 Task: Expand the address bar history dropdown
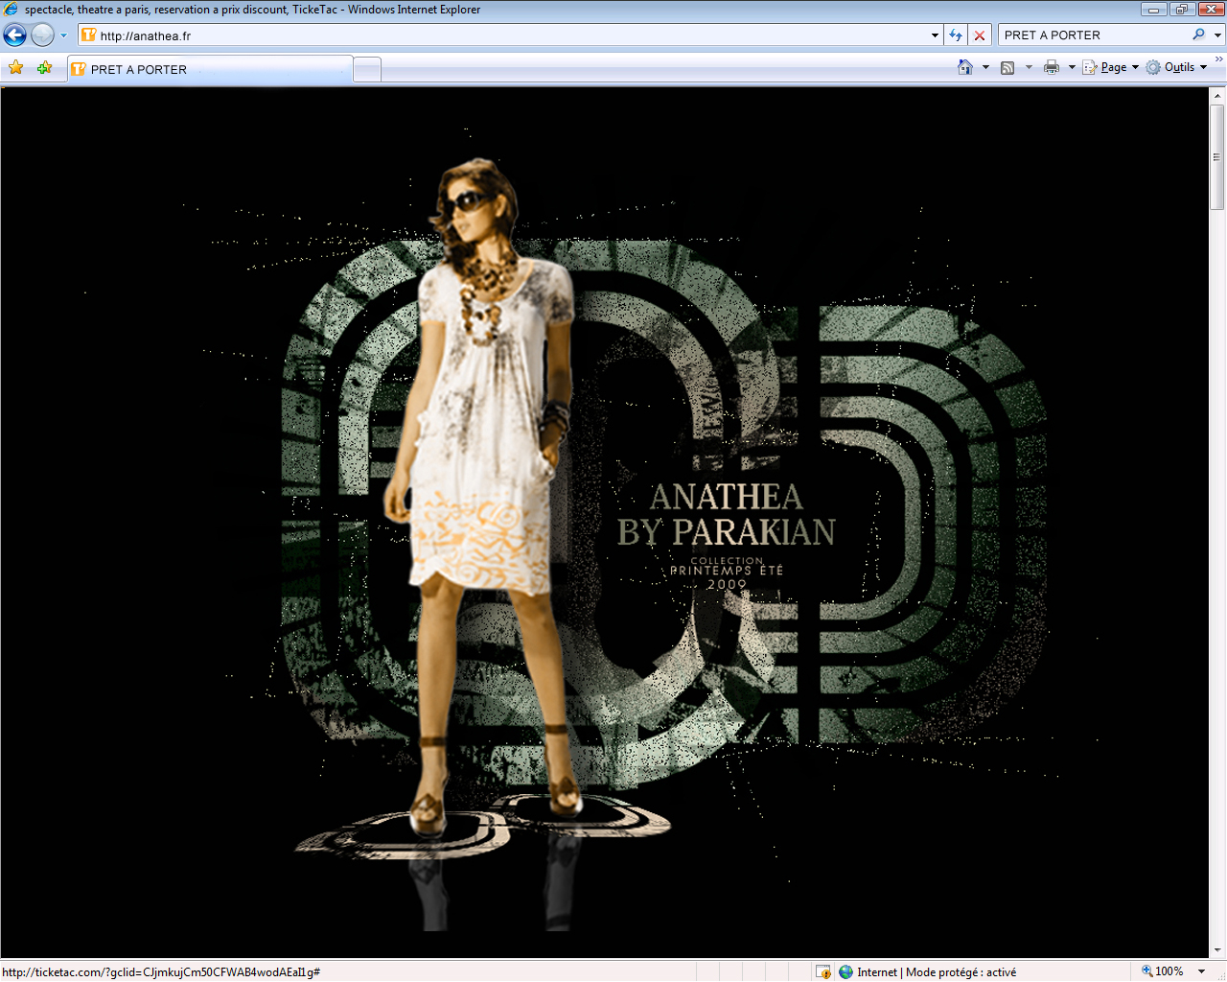tap(935, 35)
